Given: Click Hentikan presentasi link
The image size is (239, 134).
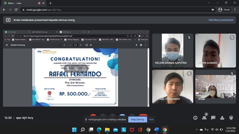Looking at the screenshot, I should coord(221,20).
